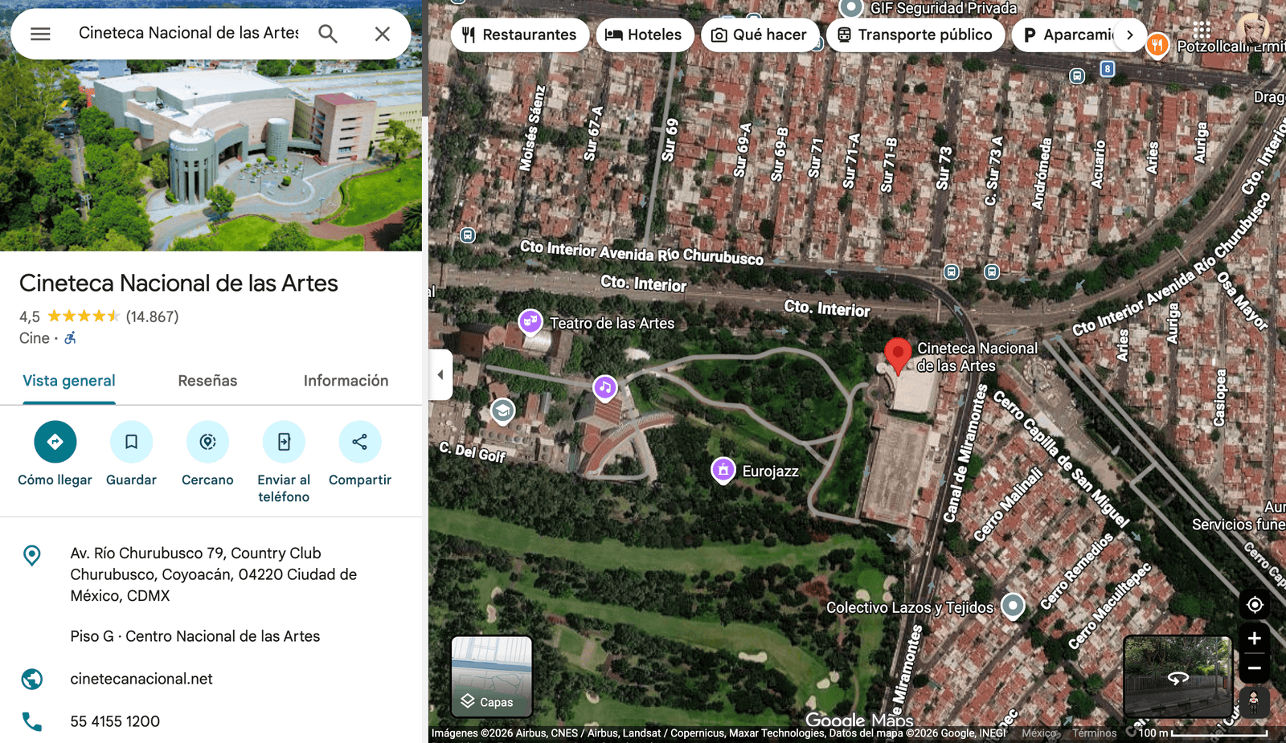1286x743 pixels.
Task: Zoom out with the minus button
Action: tap(1255, 667)
